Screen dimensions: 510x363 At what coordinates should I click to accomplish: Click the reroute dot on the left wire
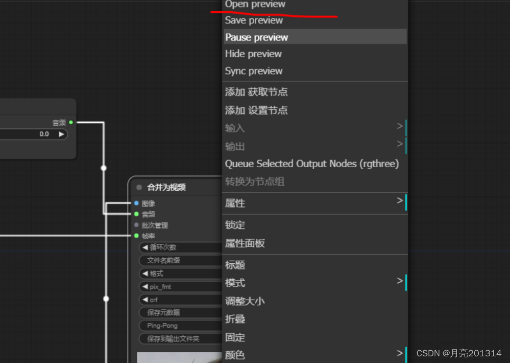click(104, 168)
